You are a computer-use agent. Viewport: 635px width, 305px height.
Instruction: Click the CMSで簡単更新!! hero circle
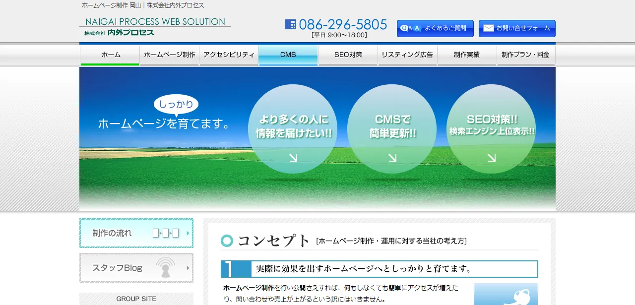point(392,129)
